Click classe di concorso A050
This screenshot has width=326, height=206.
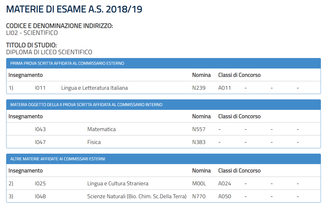[225, 196]
